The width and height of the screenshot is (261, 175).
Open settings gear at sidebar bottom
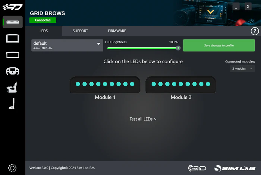coord(12,168)
